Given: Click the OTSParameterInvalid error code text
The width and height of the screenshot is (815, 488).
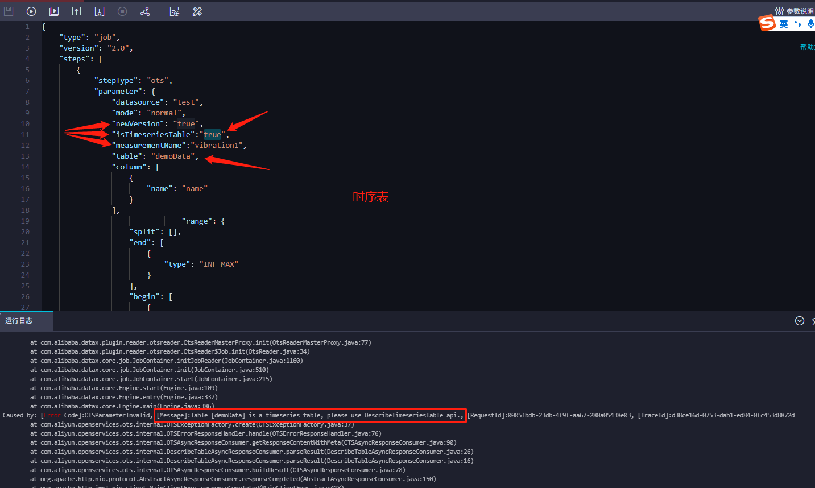Looking at the screenshot, I should tap(118, 415).
